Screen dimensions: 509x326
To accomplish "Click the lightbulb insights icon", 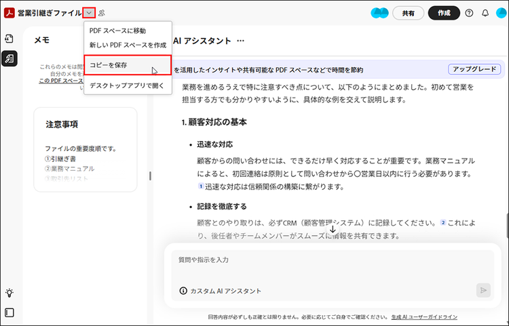I will [10, 293].
